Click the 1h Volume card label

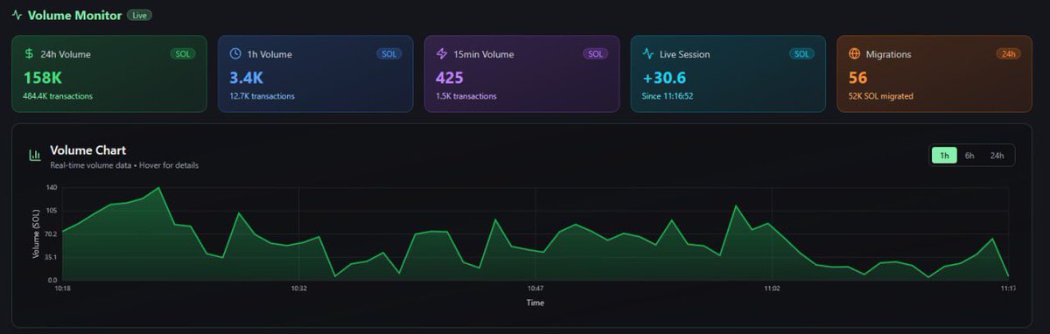pos(269,54)
